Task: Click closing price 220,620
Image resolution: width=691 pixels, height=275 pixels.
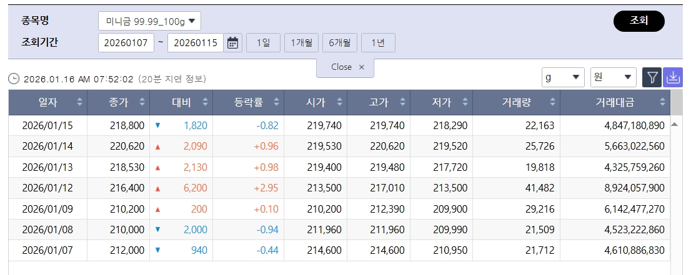Action: pyautogui.click(x=127, y=147)
